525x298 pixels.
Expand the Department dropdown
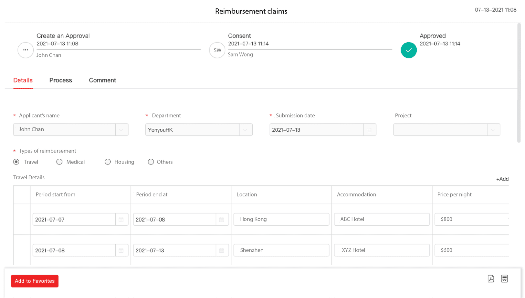coord(246,130)
